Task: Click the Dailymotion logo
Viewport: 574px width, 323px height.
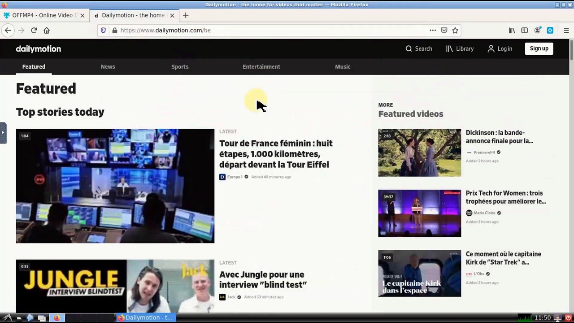Action: click(39, 49)
